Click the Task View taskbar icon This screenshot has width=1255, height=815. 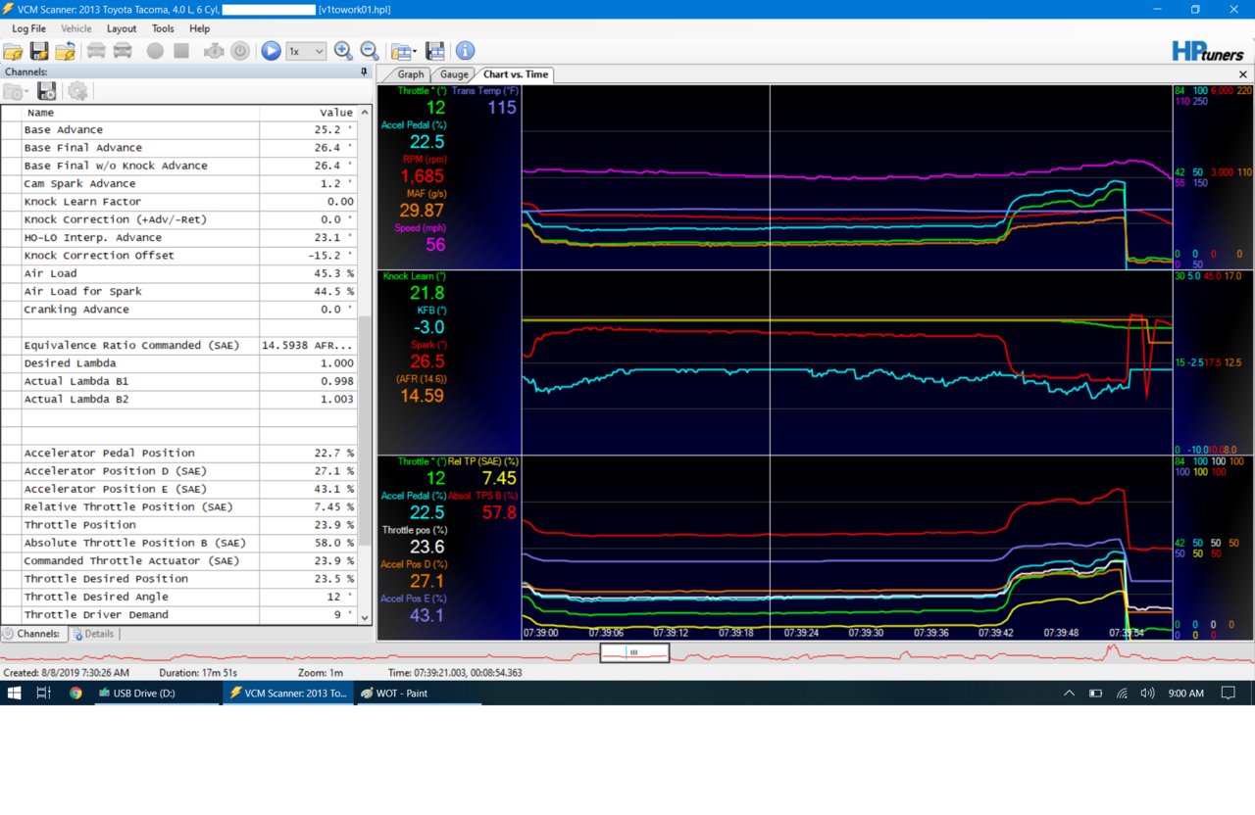pyautogui.click(x=43, y=693)
